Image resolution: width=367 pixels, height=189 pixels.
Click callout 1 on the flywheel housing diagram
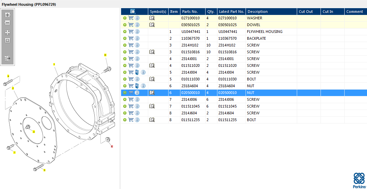pos(54,64)
